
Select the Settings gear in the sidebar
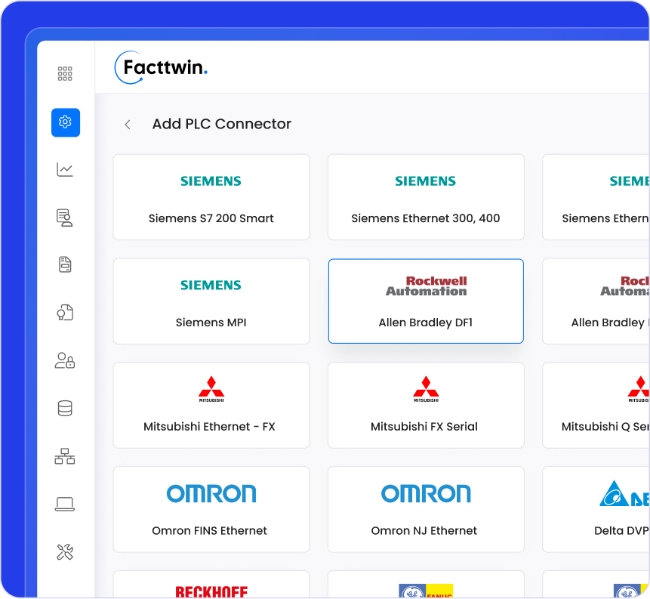click(65, 122)
